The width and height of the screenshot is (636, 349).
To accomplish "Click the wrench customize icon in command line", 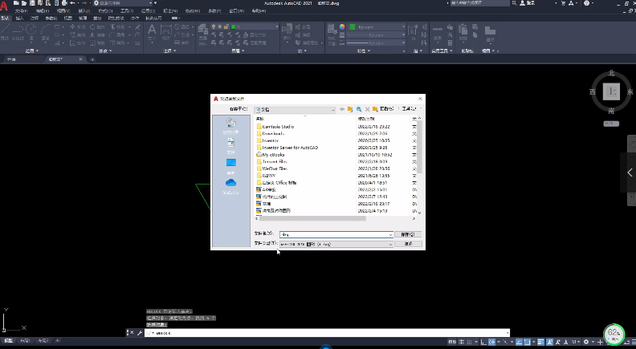I will click(x=140, y=333).
